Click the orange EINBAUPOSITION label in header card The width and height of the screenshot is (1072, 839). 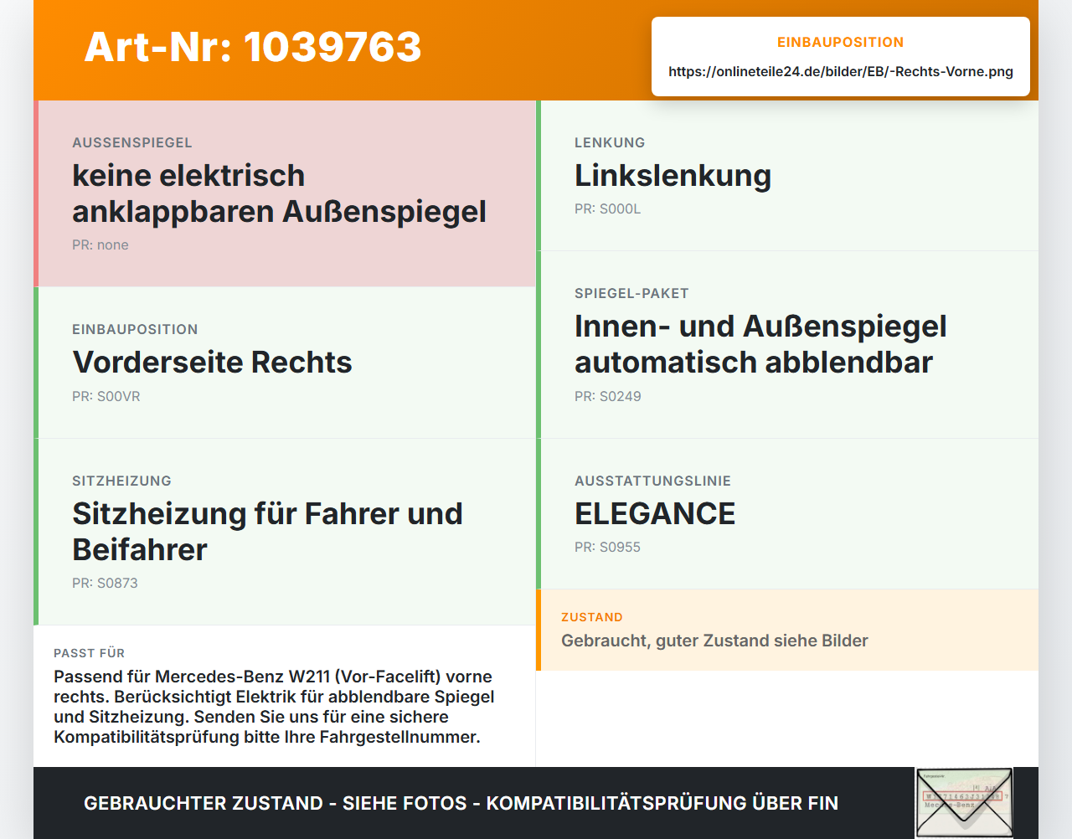coord(841,42)
